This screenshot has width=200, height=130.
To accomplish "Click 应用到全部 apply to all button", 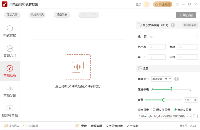I will (190, 25).
